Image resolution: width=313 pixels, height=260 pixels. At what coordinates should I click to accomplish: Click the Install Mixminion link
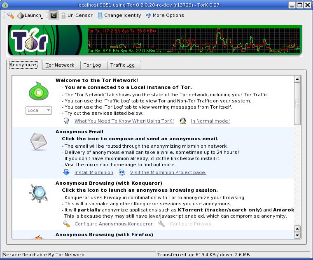tap(94, 172)
